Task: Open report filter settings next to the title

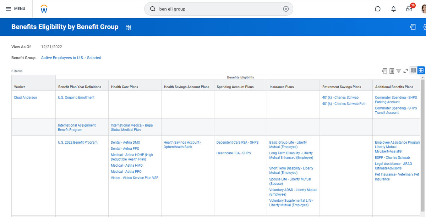Action: tap(129, 27)
